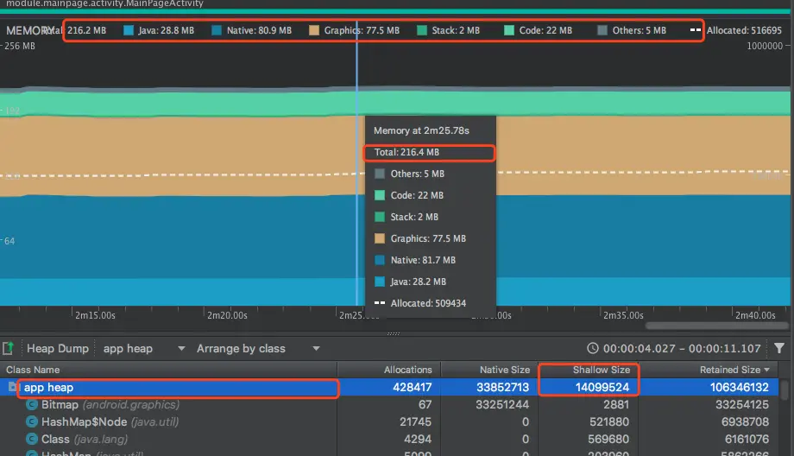Viewport: 794px width, 456px height.
Task: Click the Java legend color square
Action: tap(129, 30)
